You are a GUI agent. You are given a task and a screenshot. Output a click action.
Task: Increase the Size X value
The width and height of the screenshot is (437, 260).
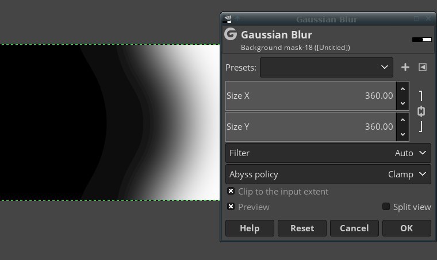coord(402,89)
